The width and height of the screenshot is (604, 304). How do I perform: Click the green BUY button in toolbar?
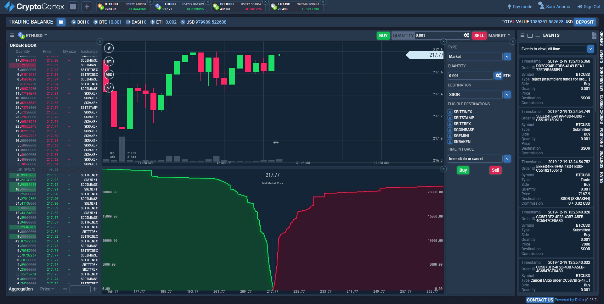click(383, 36)
